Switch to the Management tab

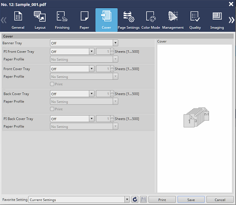pos(173,20)
